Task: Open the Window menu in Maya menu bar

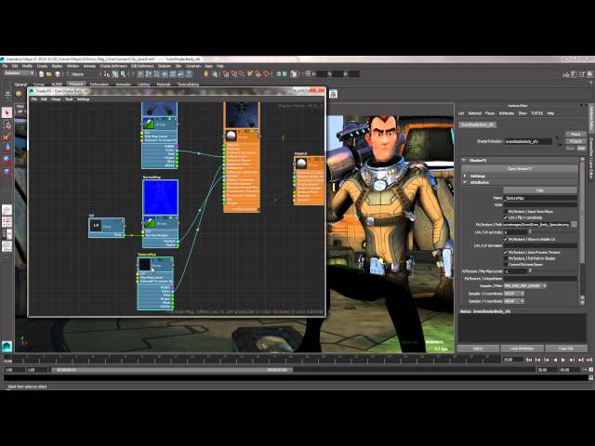Action: [73, 66]
